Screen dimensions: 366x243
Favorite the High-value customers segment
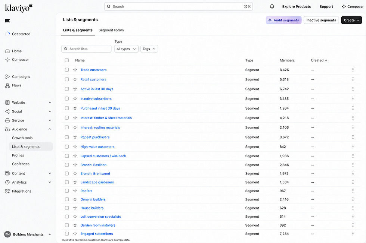[75, 147]
